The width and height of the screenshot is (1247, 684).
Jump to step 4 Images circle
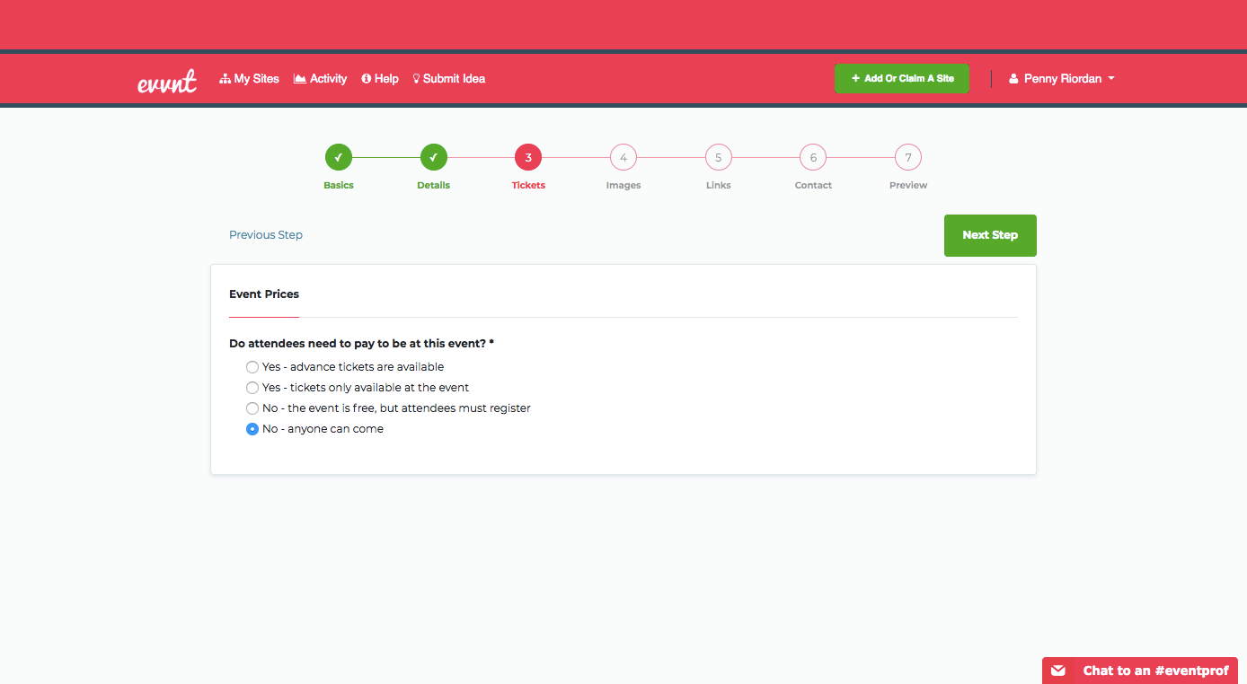(x=623, y=158)
